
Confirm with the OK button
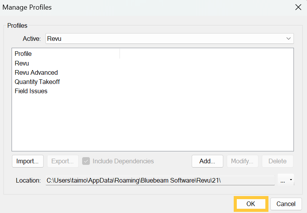(251, 204)
